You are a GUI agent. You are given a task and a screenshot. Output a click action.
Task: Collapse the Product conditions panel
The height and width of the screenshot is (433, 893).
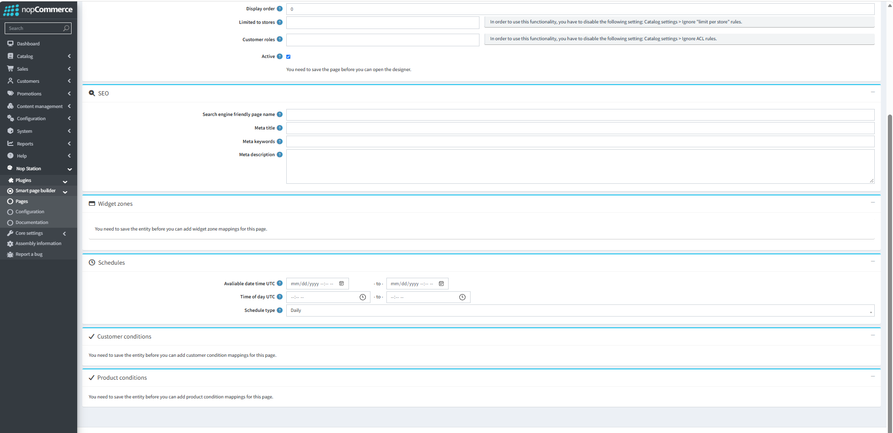point(873,376)
